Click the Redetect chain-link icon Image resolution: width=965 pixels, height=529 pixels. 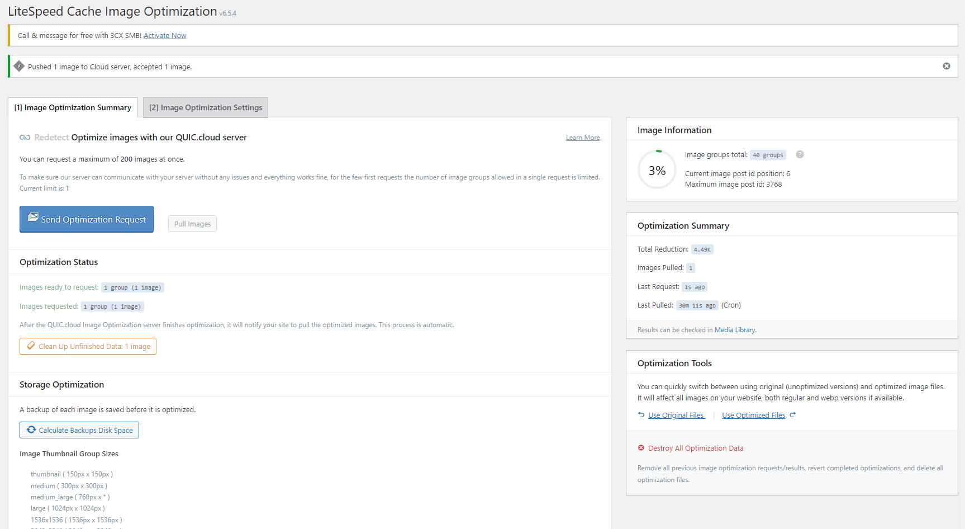click(25, 137)
